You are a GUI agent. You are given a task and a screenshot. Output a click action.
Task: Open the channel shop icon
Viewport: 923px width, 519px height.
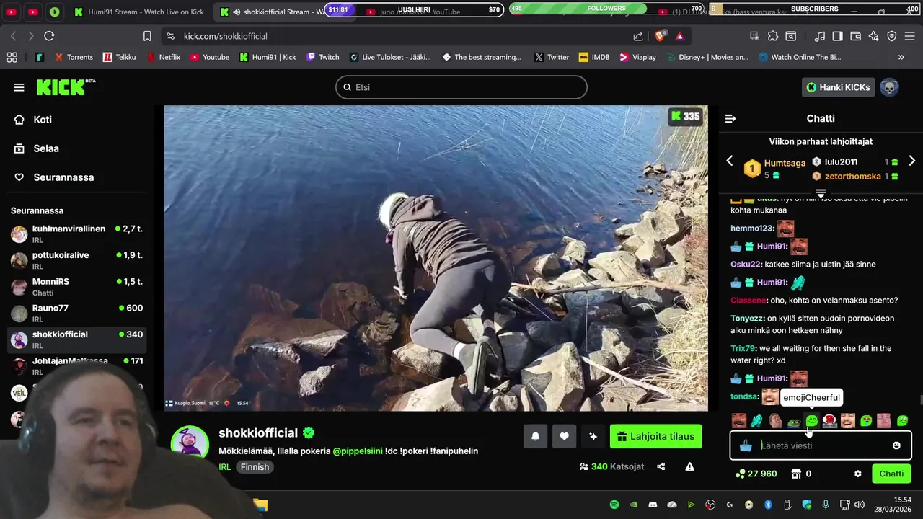[796, 474]
